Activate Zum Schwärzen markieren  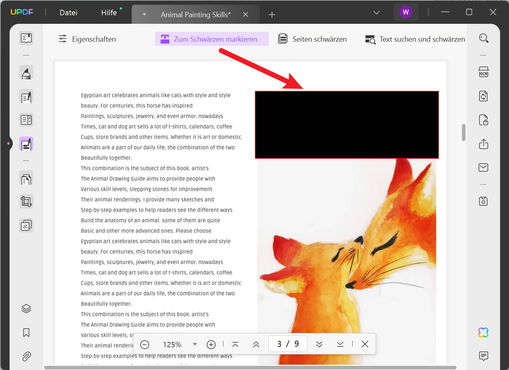[x=212, y=39]
